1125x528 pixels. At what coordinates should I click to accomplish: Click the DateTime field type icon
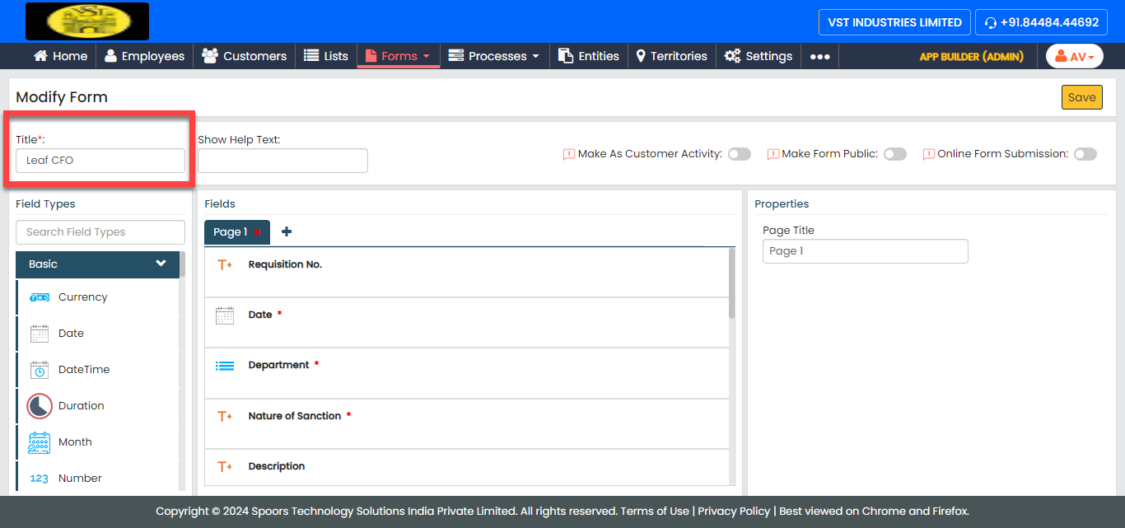pyautogui.click(x=40, y=370)
